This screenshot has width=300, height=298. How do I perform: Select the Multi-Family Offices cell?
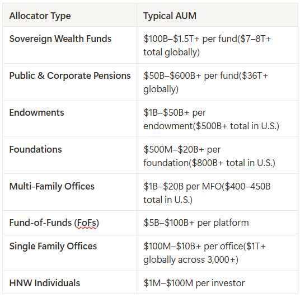[69, 192]
